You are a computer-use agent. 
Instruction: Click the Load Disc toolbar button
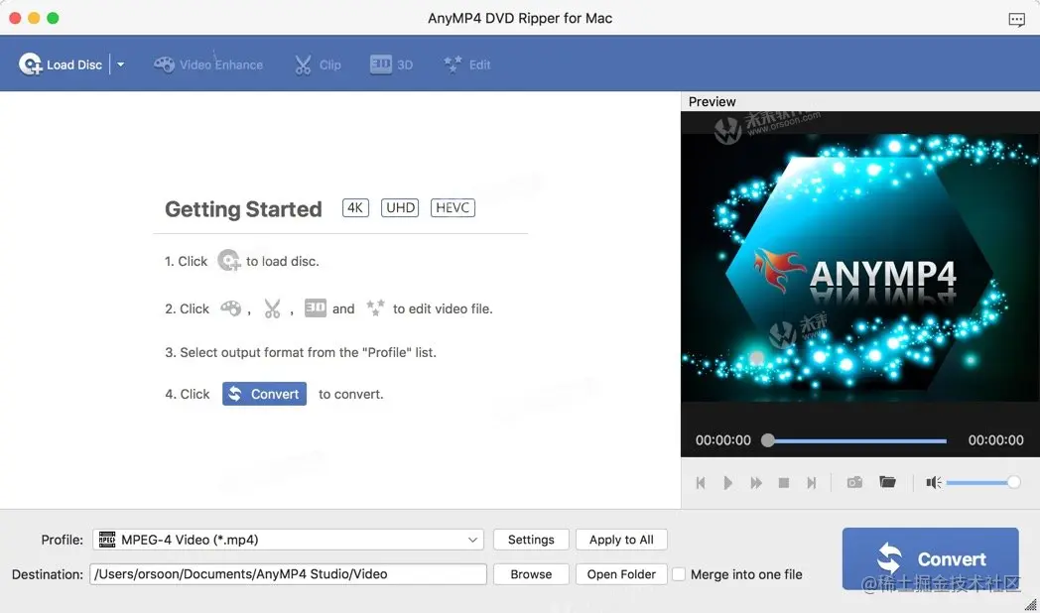pos(61,64)
